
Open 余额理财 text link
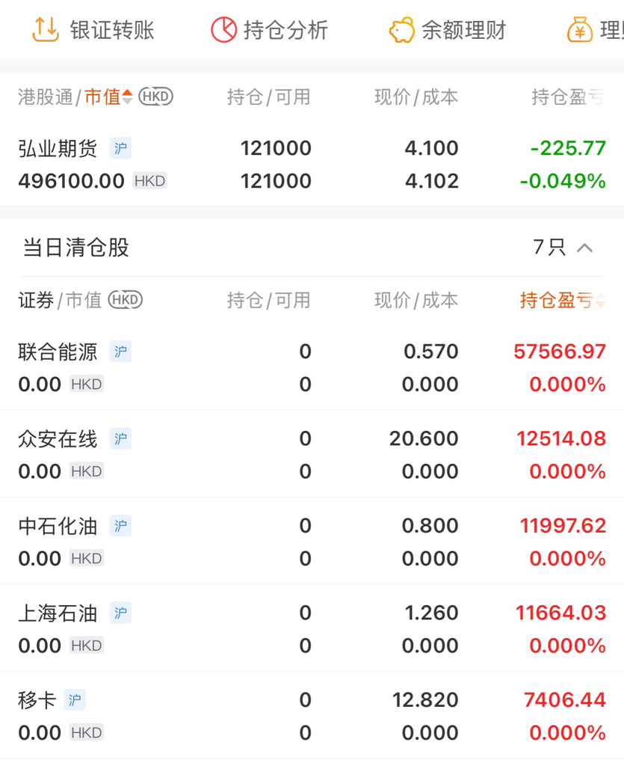(464, 30)
